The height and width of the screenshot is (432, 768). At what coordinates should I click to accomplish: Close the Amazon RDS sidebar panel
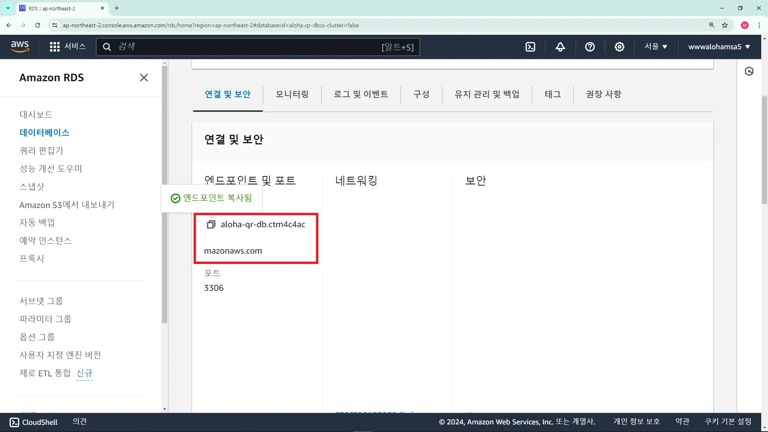click(144, 78)
